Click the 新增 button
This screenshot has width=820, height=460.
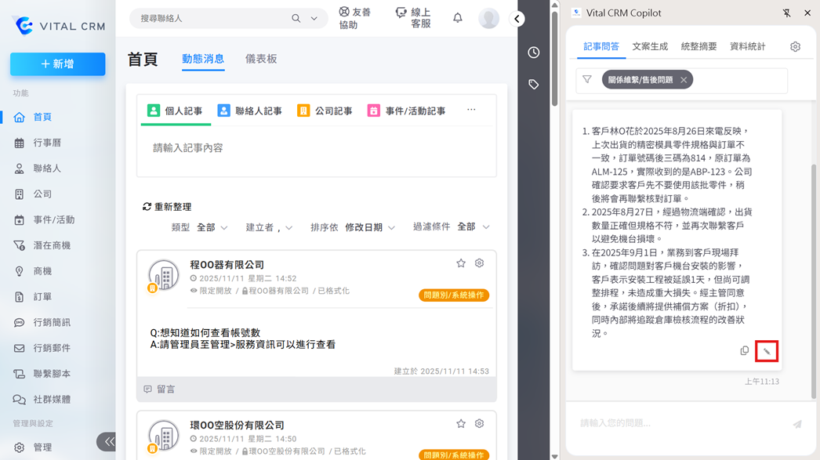click(x=58, y=64)
